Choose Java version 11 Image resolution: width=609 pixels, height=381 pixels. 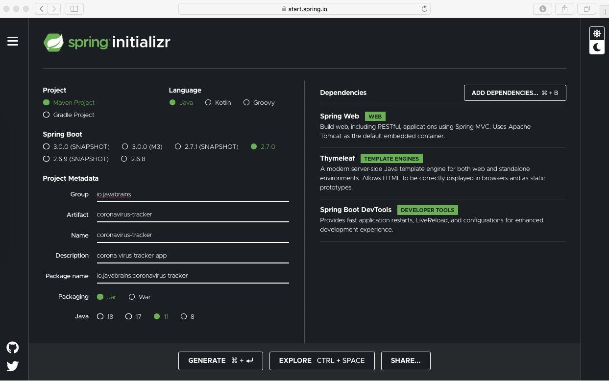pos(161,316)
